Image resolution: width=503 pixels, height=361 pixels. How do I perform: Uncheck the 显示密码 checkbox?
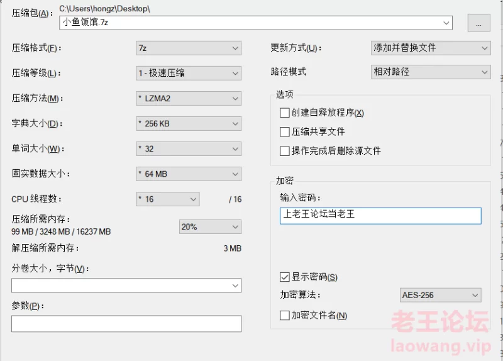285,277
